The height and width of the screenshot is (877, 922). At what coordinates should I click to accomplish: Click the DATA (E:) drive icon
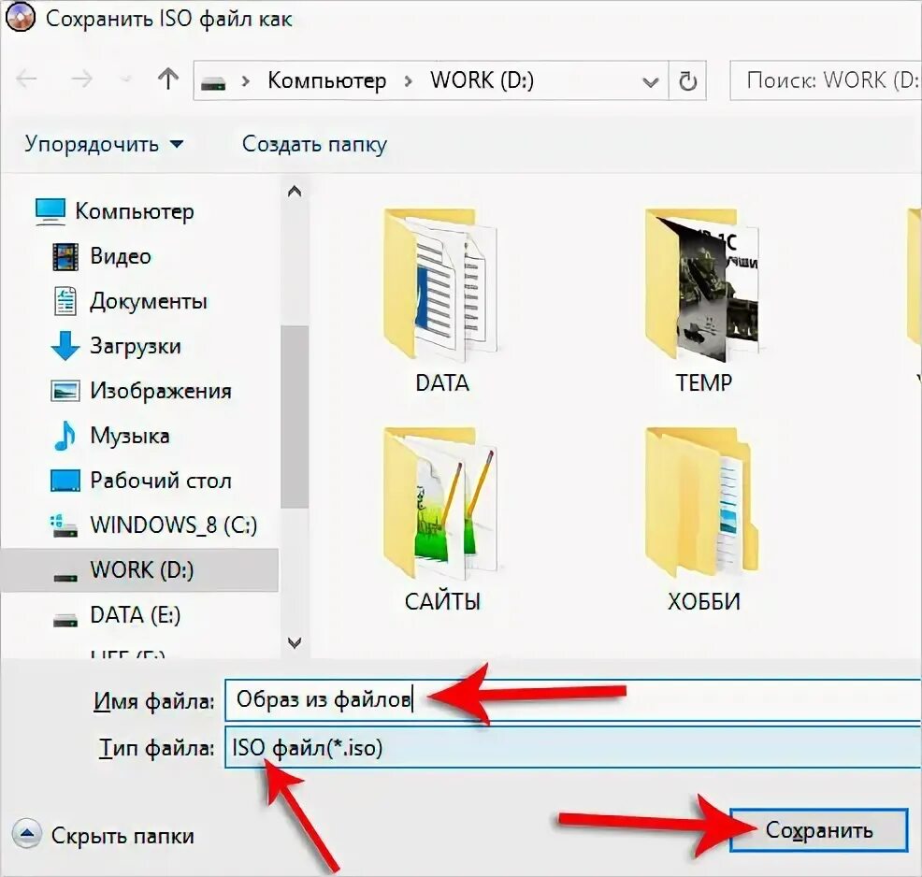pyautogui.click(x=65, y=620)
